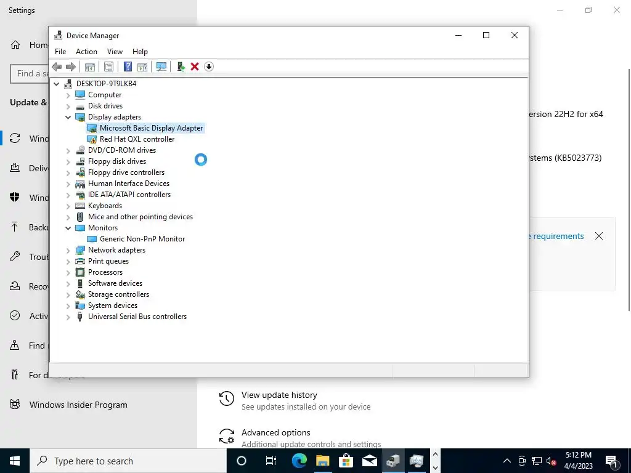Click the Advanced options gear-sync icon

(227, 436)
